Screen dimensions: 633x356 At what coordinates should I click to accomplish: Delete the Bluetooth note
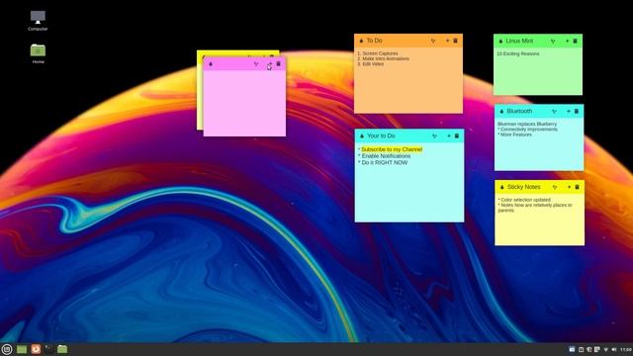tap(577, 111)
